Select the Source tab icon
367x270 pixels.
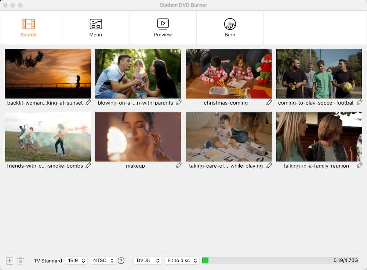tap(28, 23)
